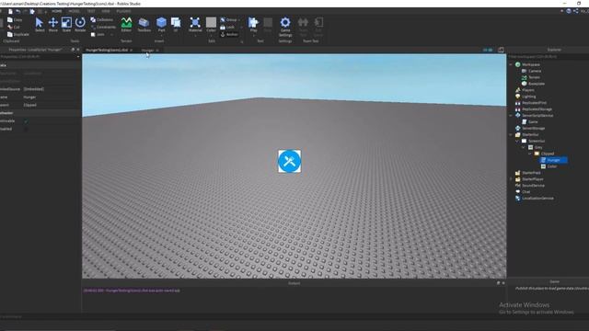
Task: Insert a new Part
Action: click(x=162, y=25)
